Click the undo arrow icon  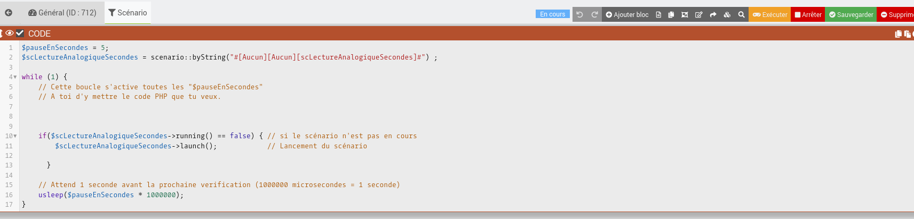coord(580,15)
